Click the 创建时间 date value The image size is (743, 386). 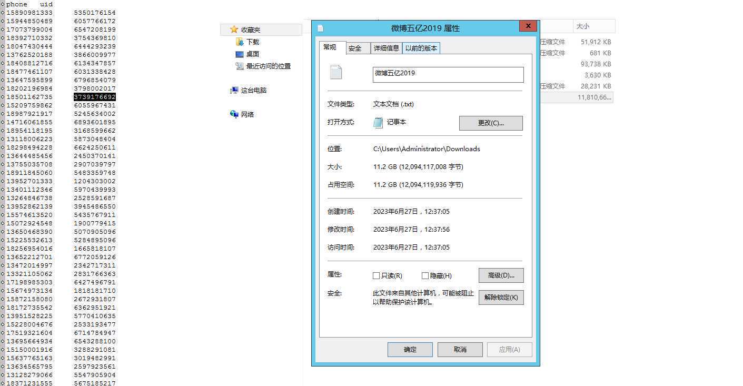pyautogui.click(x=411, y=212)
